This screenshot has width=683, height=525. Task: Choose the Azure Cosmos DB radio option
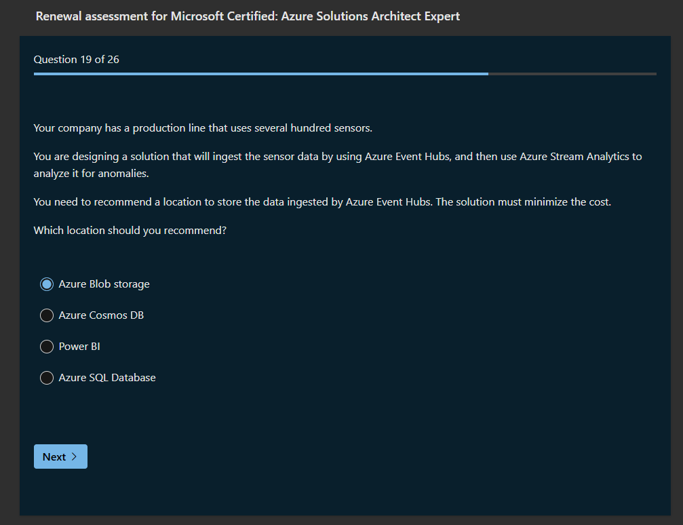47,315
